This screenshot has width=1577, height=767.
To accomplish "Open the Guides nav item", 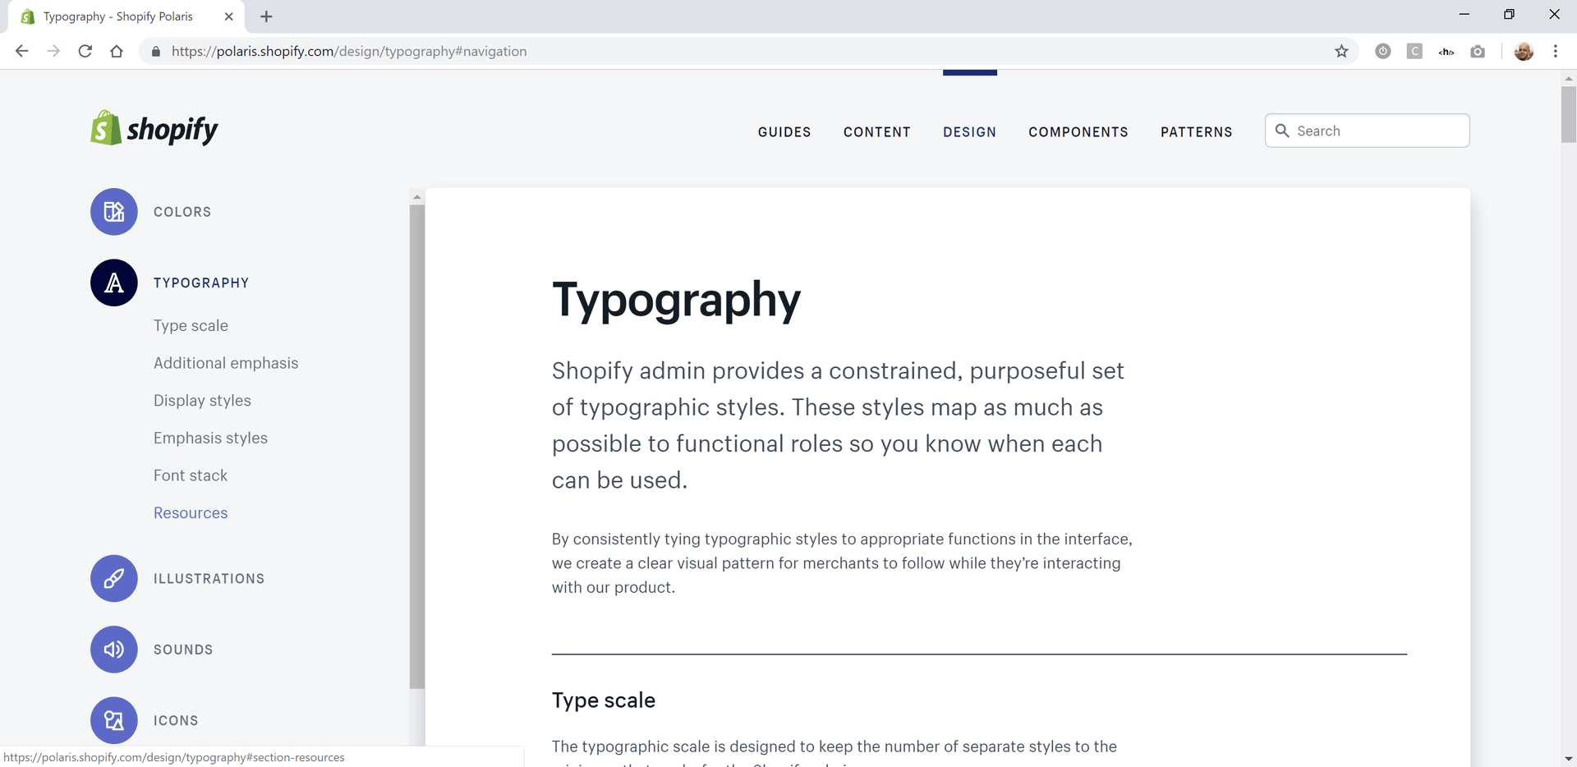I will (x=784, y=132).
